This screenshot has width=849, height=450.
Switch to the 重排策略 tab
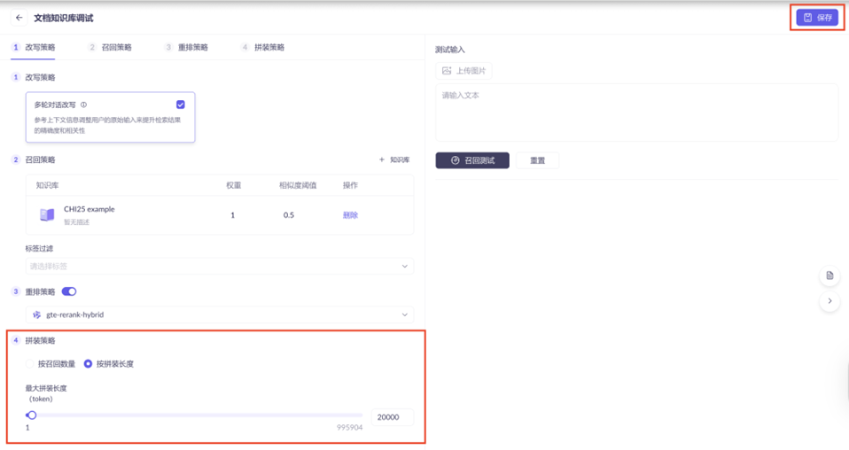186,48
